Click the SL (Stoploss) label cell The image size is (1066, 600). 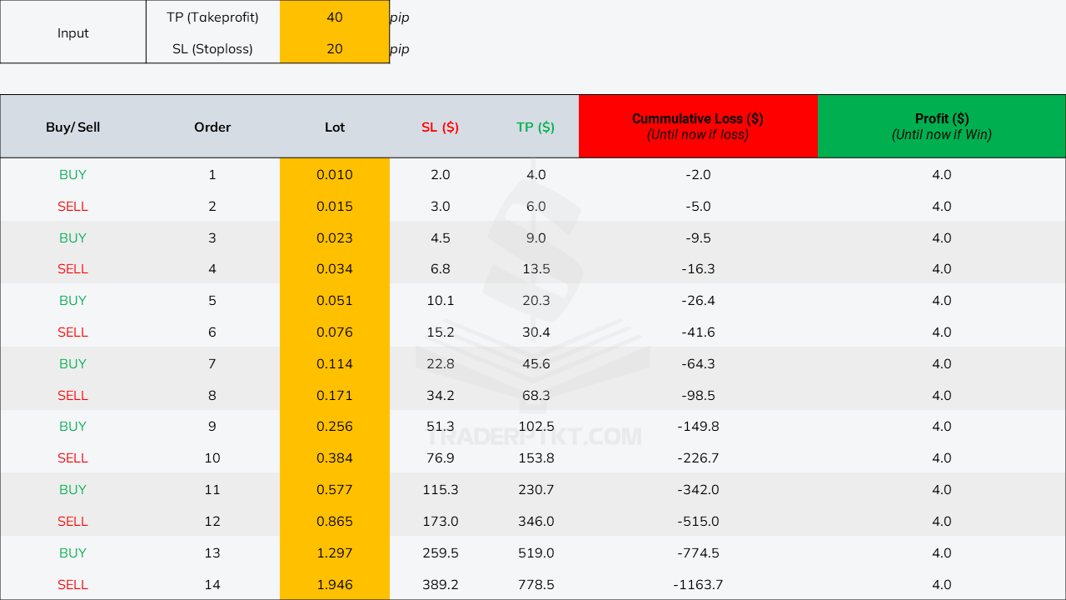[212, 48]
